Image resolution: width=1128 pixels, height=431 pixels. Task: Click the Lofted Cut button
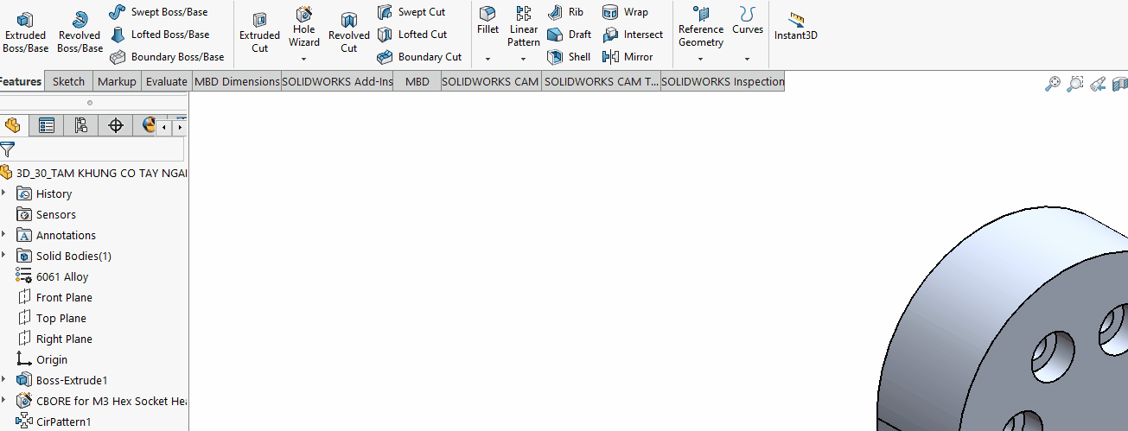412,35
